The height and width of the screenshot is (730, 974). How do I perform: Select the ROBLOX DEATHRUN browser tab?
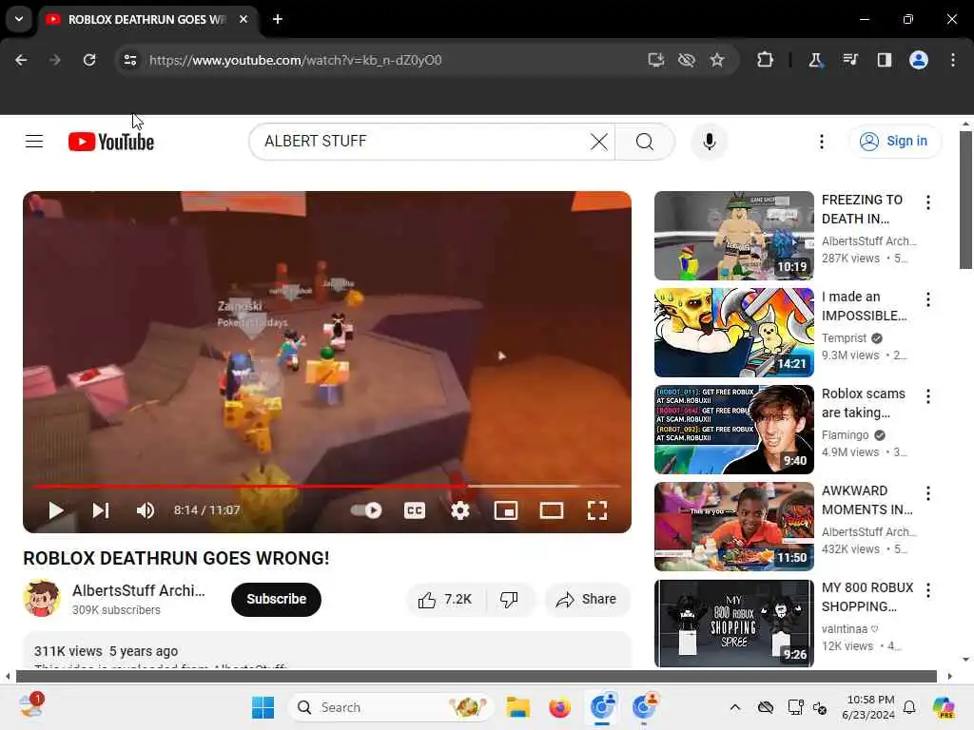coord(146,19)
